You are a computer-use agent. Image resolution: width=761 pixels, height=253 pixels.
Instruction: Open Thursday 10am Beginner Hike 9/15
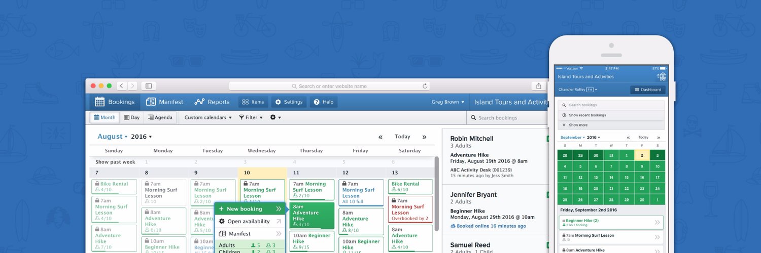click(x=312, y=241)
